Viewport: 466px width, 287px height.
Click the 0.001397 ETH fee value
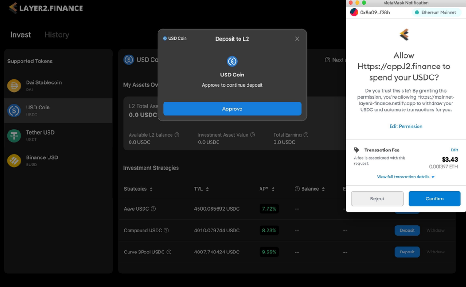coord(443,167)
